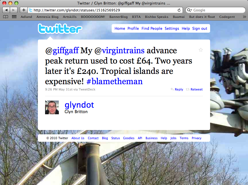
Task: Reload the page using refresh icon
Action: 179,10
